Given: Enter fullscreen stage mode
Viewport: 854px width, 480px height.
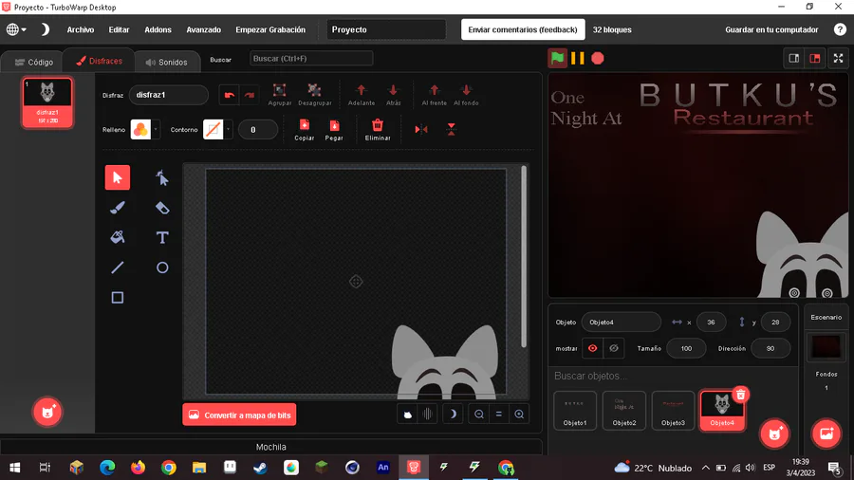Looking at the screenshot, I should tap(838, 58).
